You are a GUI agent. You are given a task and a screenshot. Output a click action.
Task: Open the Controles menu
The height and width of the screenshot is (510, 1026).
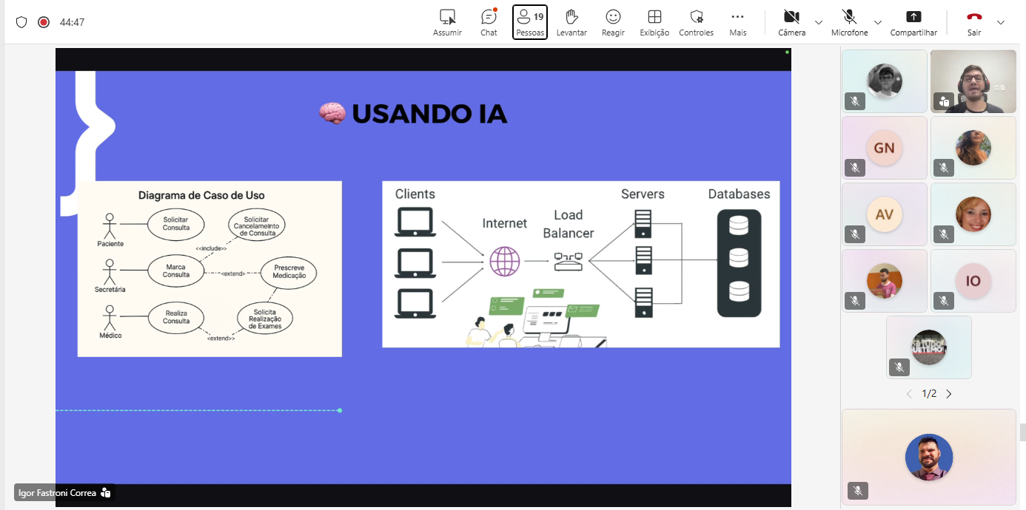696,21
